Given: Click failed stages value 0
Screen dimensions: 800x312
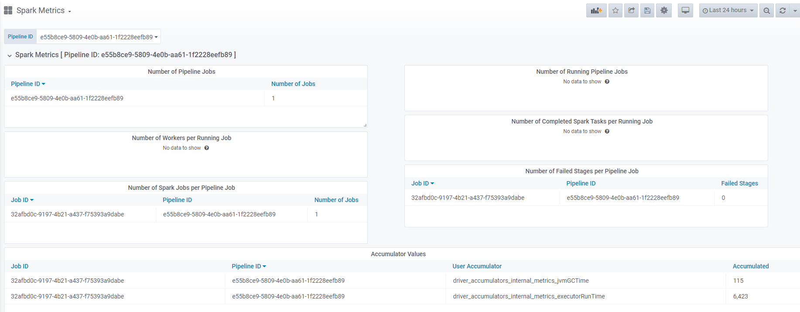Looking at the screenshot, I should (723, 198).
